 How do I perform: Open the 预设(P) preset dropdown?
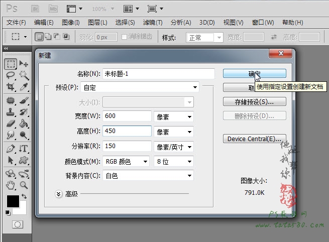click(x=140, y=87)
